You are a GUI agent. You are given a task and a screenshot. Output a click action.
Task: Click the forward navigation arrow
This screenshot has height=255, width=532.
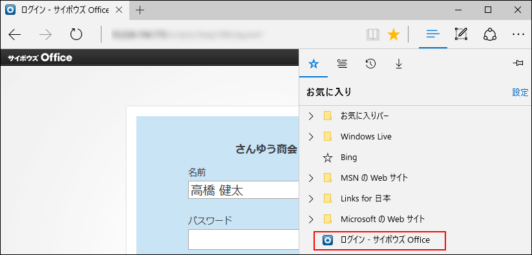tap(45, 34)
